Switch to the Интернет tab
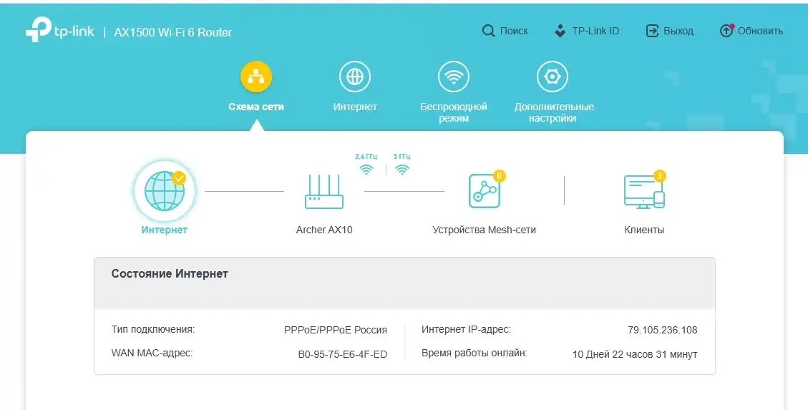This screenshot has width=808, height=410. click(355, 87)
